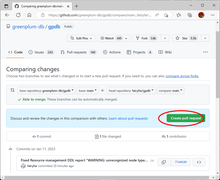The width and height of the screenshot is (220, 180).
Task: Expand the commit message ellipsis
Action: [152, 160]
